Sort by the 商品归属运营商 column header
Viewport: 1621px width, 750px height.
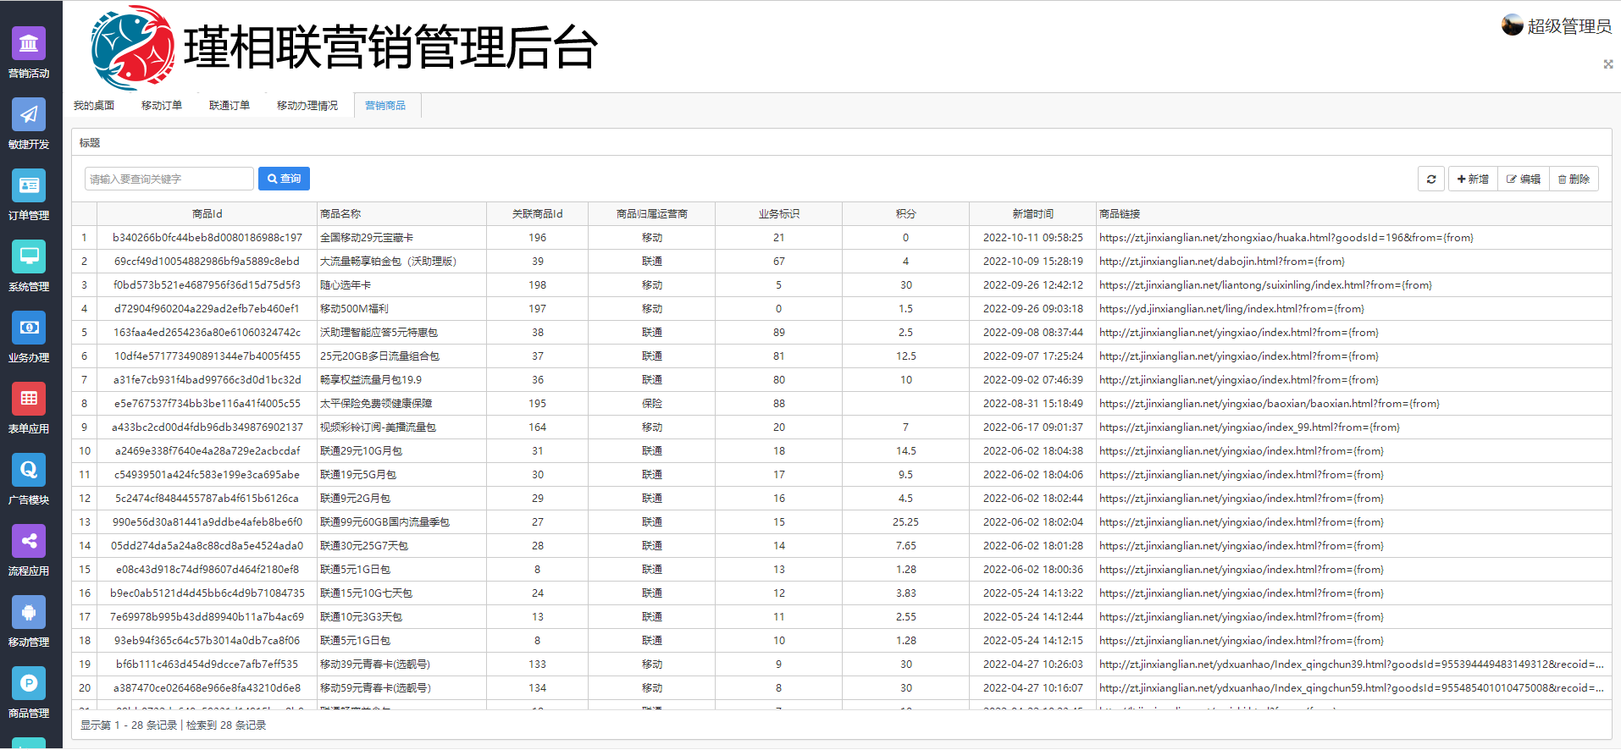coord(652,214)
